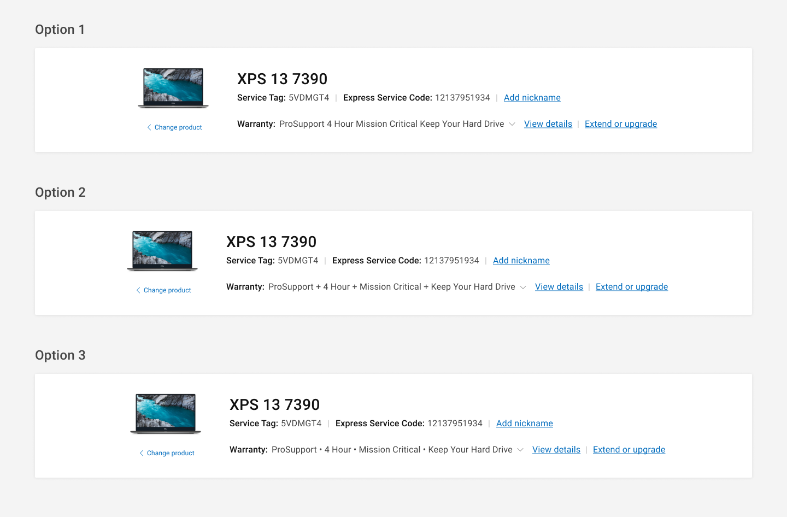
Task: Click Add nickname in Option 1 card
Action: point(532,98)
